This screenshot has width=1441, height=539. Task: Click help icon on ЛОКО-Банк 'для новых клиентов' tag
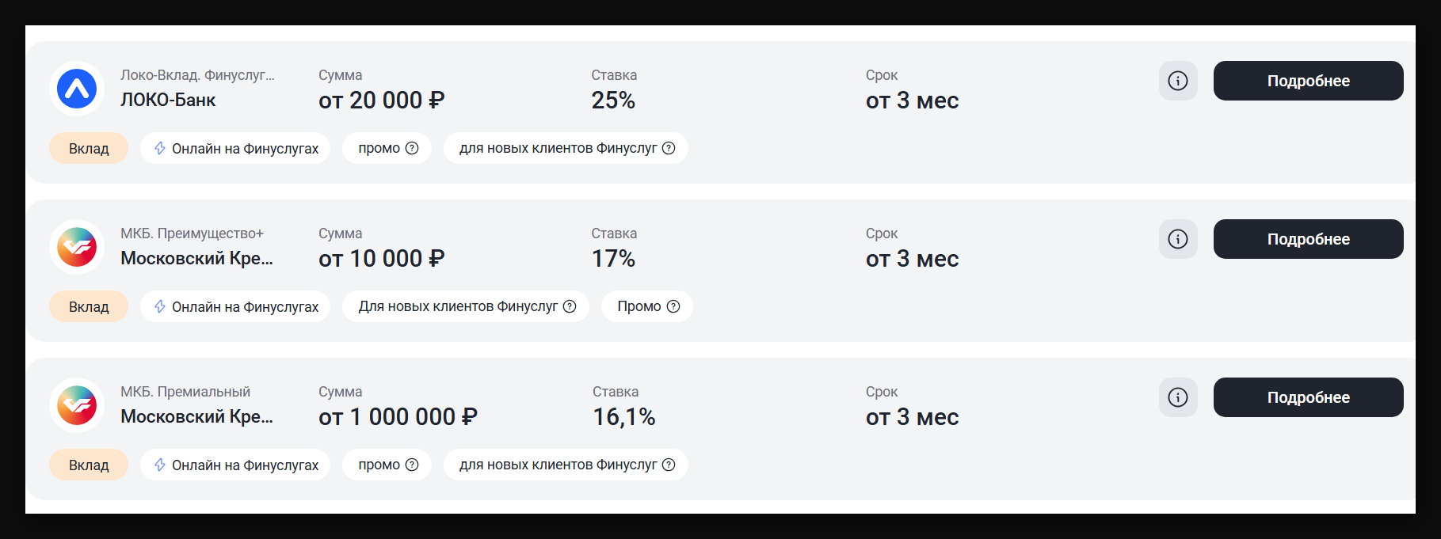coord(669,148)
